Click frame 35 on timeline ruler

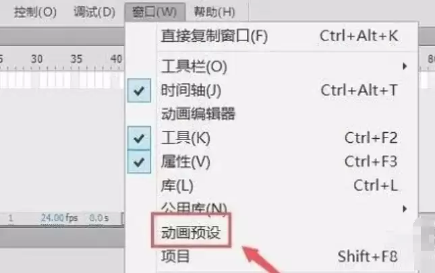tap(77, 59)
